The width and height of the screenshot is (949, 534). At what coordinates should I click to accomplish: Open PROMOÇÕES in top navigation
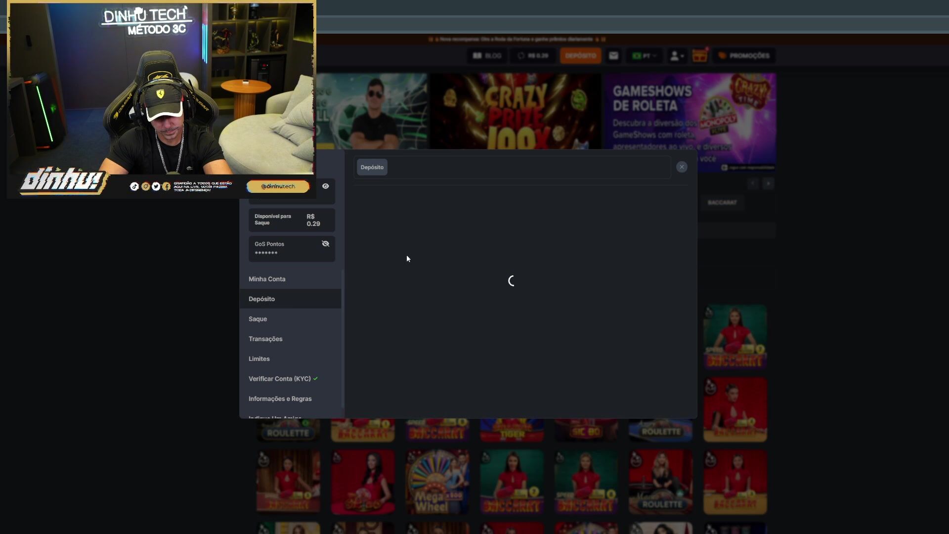pos(744,56)
